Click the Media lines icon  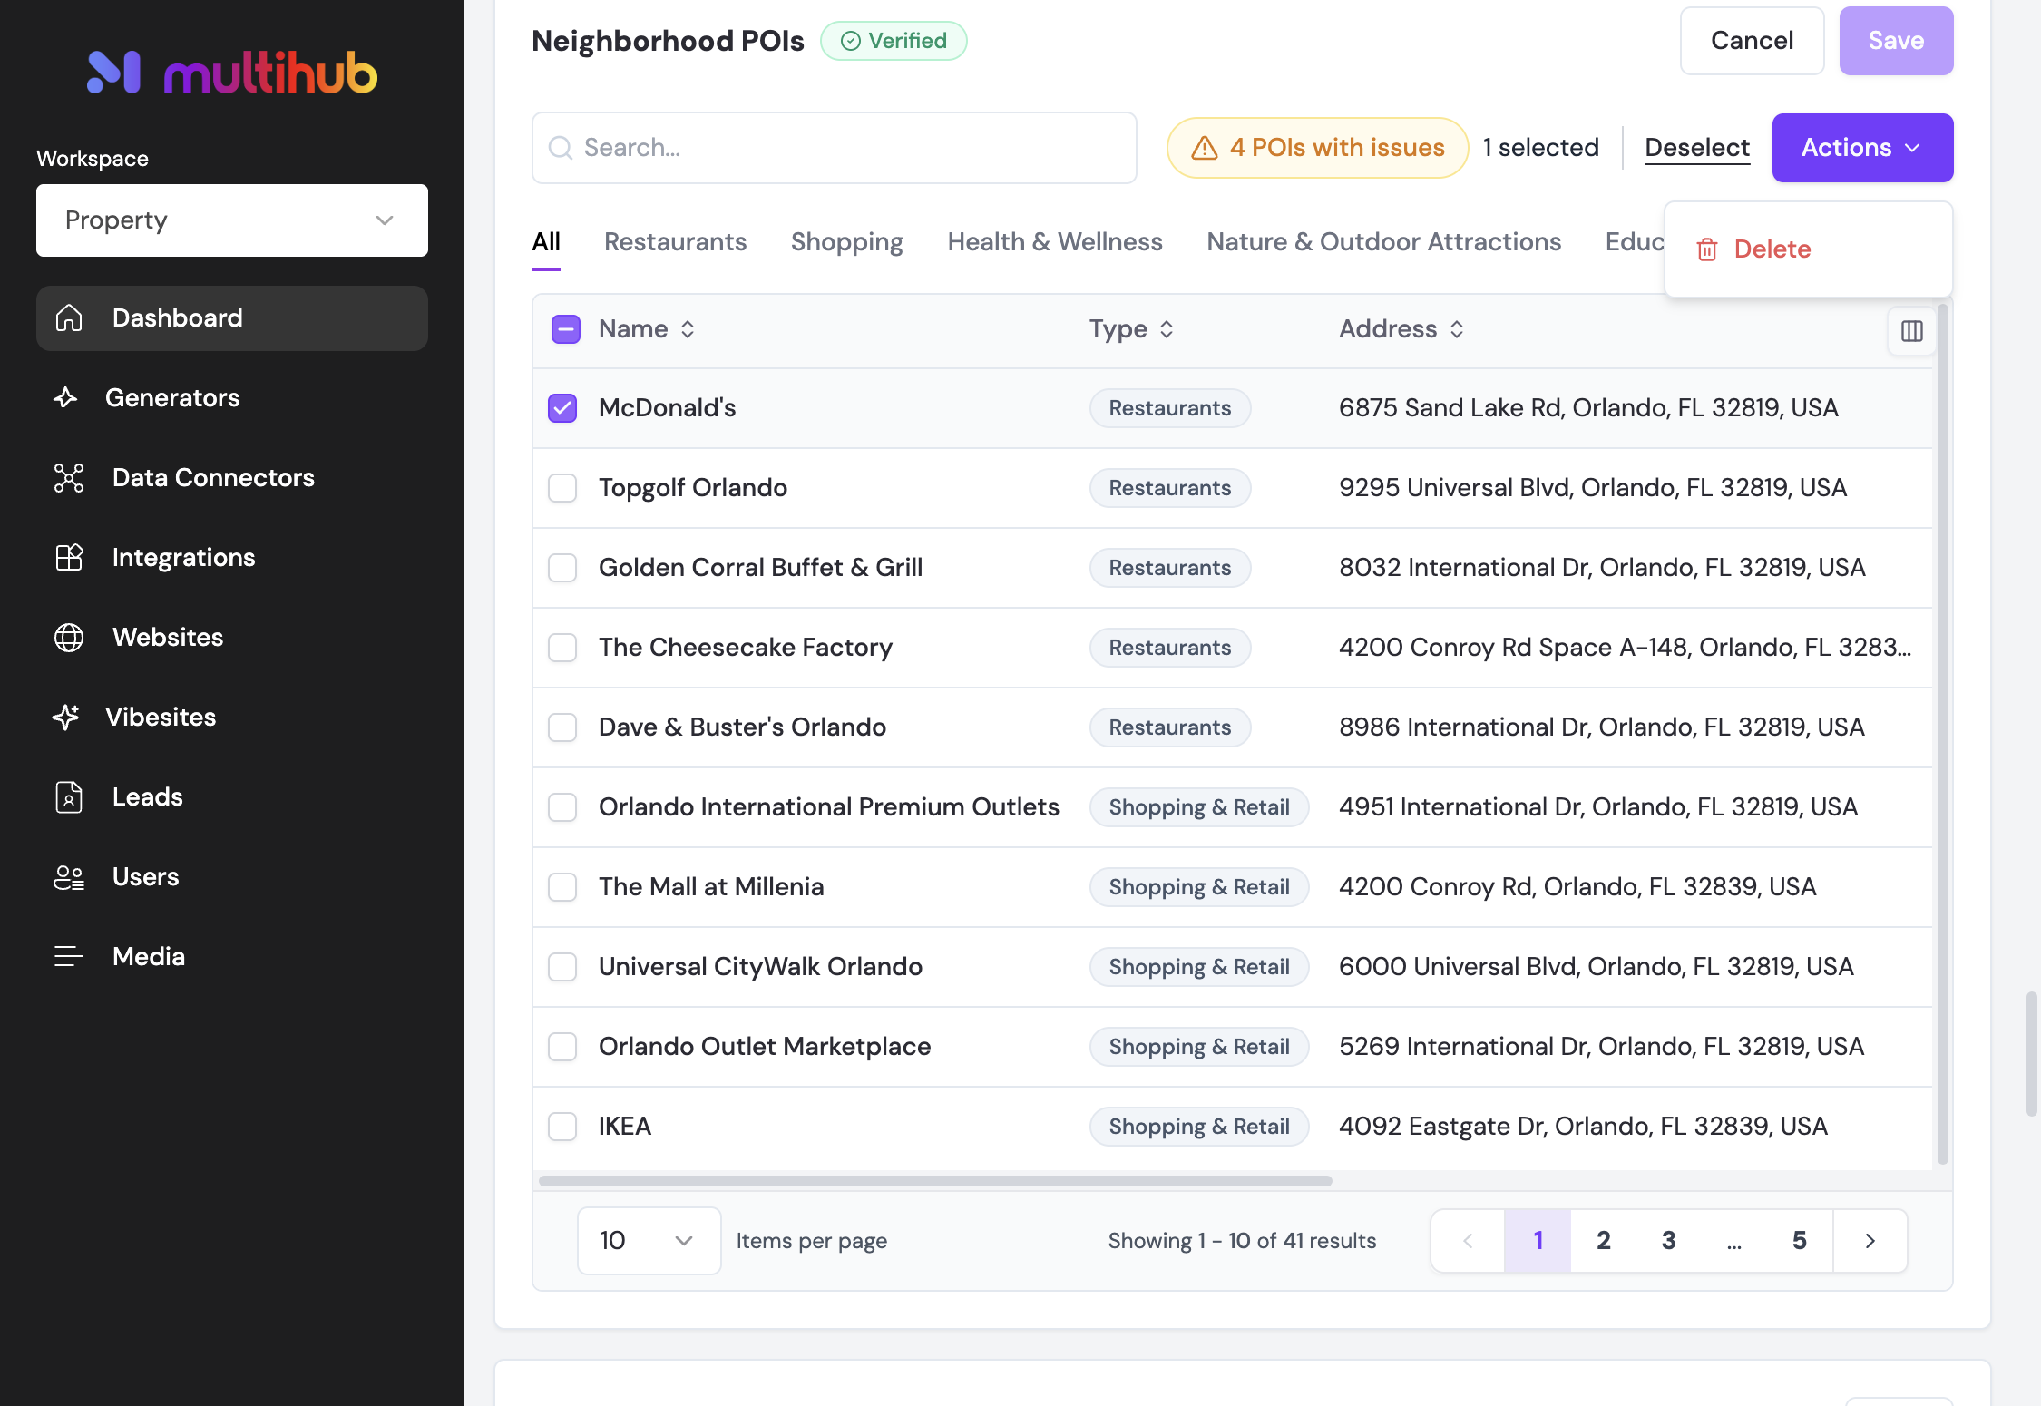point(69,956)
